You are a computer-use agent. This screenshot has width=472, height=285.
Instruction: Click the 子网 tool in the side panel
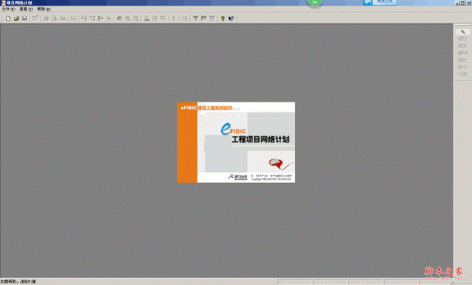point(463,74)
